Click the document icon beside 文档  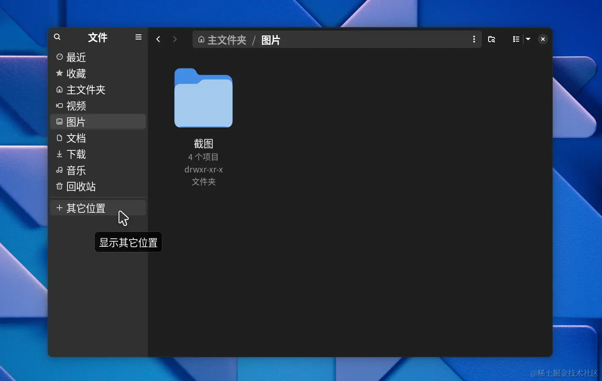(x=59, y=138)
